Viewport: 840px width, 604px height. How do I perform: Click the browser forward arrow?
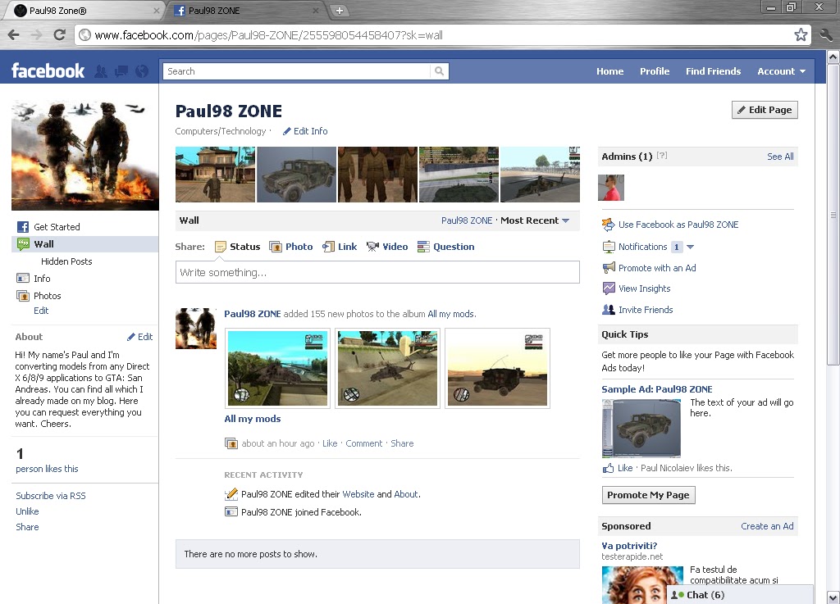click(x=36, y=35)
